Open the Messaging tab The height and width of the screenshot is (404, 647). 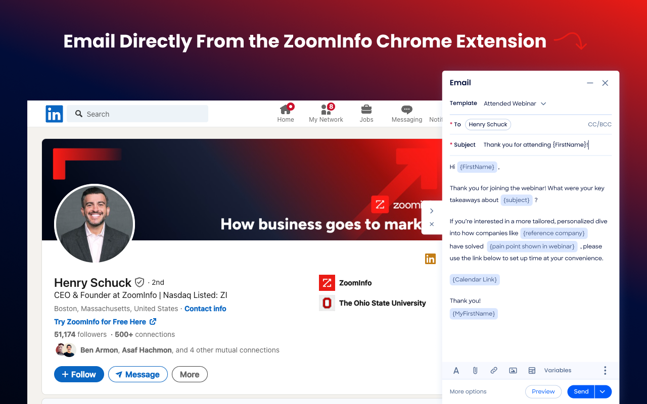point(406,113)
